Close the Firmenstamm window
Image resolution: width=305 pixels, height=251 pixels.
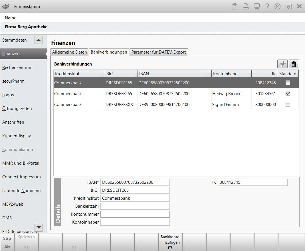coord(299,7)
